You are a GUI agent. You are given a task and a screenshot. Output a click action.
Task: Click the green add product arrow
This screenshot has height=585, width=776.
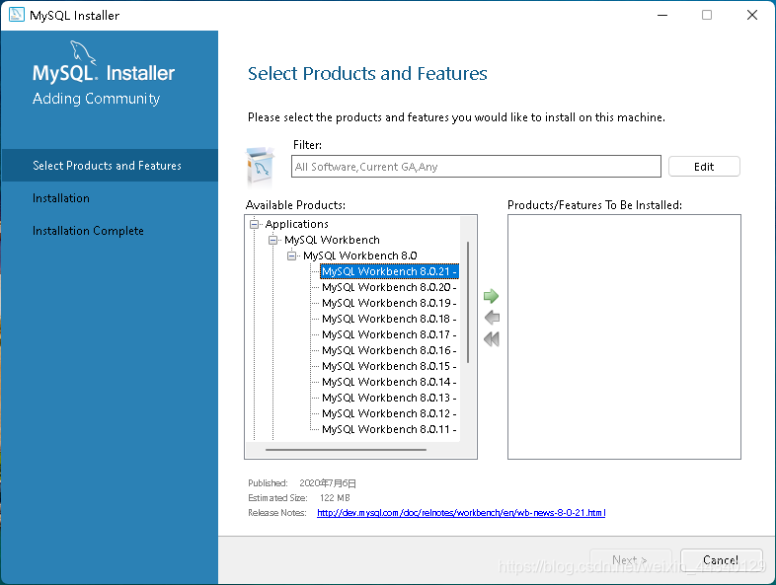click(x=491, y=296)
